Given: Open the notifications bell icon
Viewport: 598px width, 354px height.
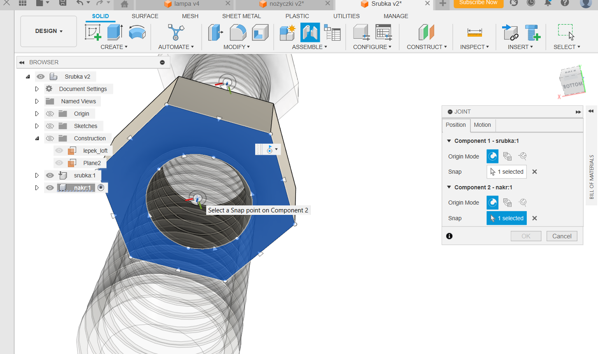Looking at the screenshot, I should pyautogui.click(x=548, y=3).
